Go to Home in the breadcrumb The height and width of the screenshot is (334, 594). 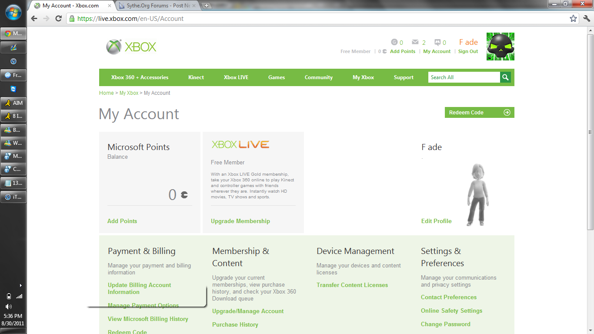point(107,93)
